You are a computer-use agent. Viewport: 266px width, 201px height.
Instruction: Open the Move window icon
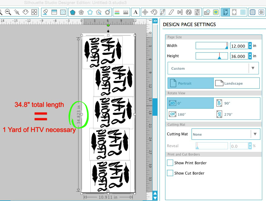pos(145,12)
